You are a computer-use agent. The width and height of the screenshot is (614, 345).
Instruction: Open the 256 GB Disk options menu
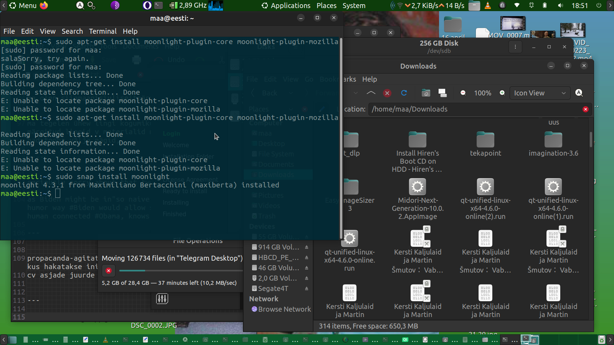tap(515, 47)
